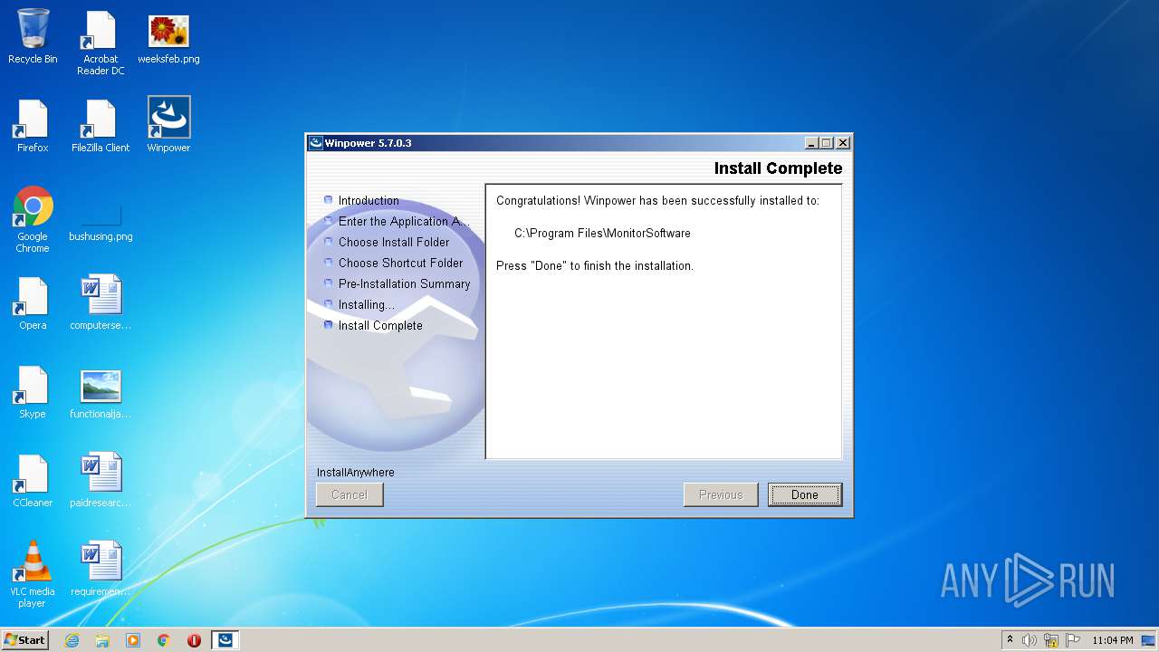Viewport: 1159px width, 652px height.
Task: Open the Acrobat Reader DC shortcut
Action: 101,43
